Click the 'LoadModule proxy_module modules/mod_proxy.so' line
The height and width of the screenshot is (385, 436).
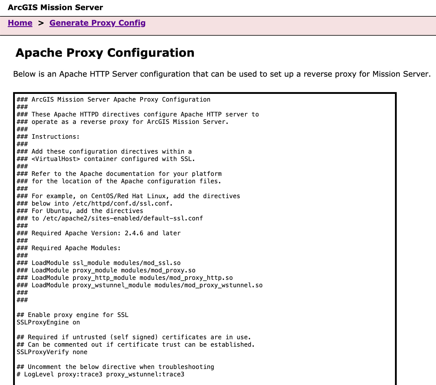106,270
